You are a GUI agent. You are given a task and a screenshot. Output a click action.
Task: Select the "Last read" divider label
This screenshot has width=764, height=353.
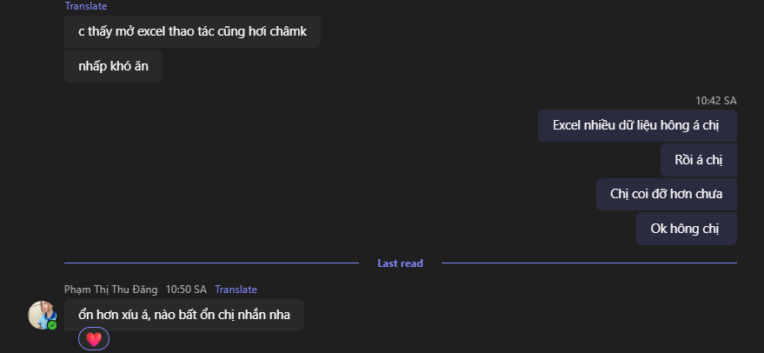(400, 263)
